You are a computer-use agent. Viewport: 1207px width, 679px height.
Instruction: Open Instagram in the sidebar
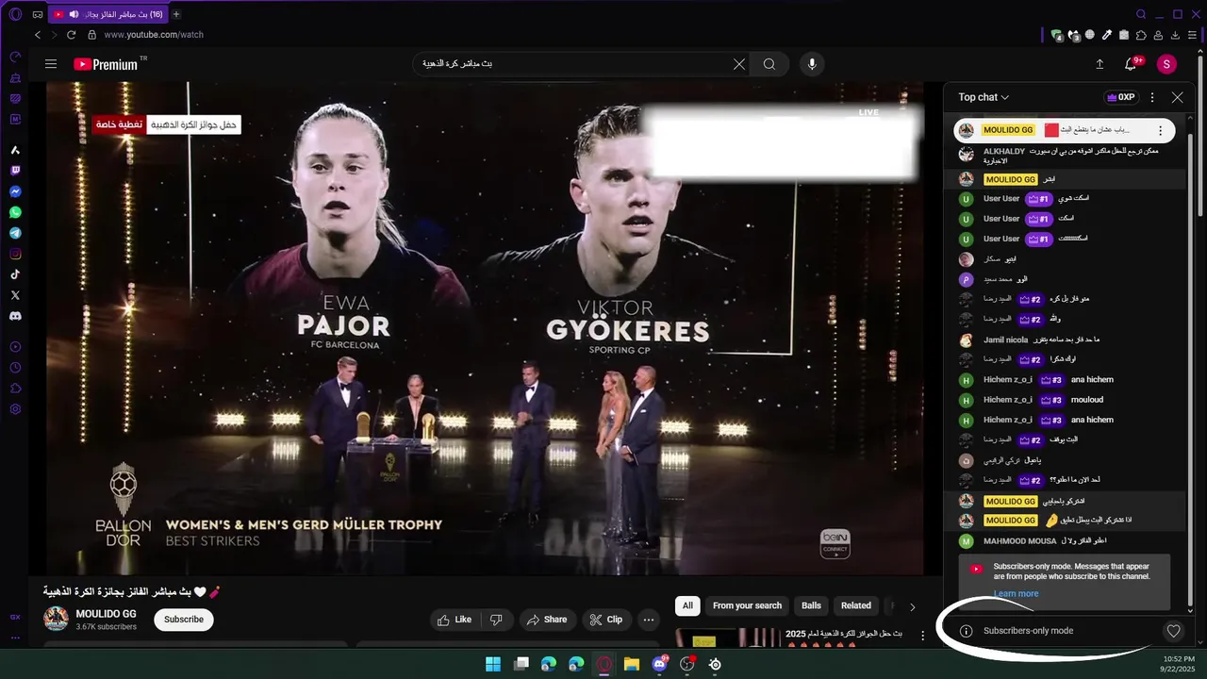pos(15,254)
